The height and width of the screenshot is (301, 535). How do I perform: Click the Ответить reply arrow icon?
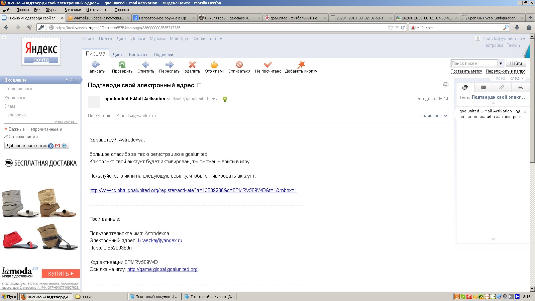point(146,65)
